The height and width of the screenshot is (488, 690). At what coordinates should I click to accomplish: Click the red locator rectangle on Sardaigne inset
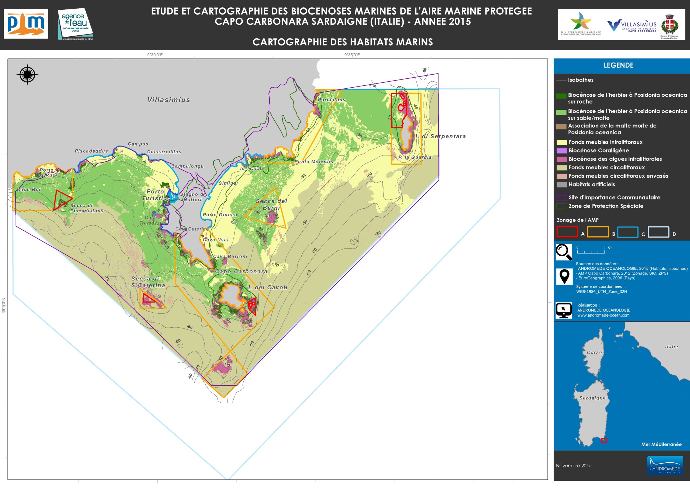point(603,440)
